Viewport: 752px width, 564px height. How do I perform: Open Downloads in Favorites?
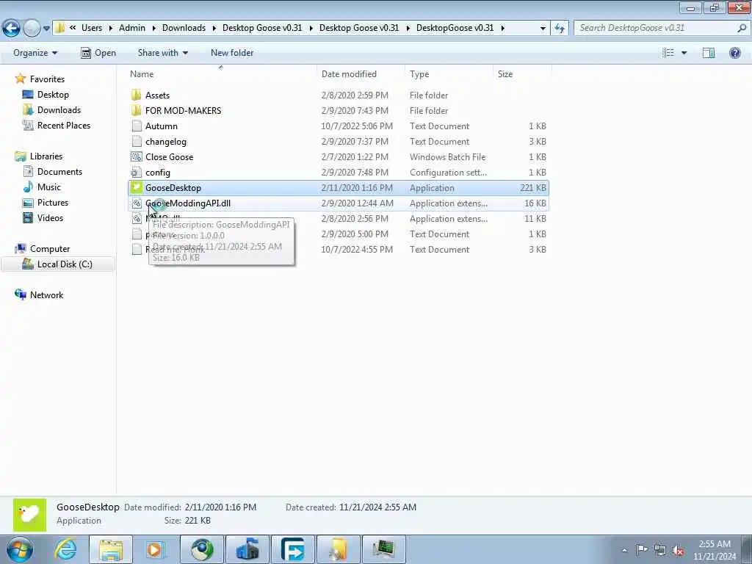pyautogui.click(x=59, y=110)
